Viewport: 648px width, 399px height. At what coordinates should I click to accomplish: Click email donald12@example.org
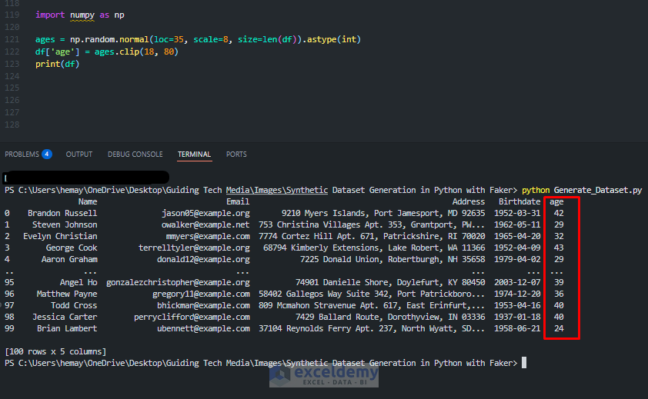[x=203, y=259]
